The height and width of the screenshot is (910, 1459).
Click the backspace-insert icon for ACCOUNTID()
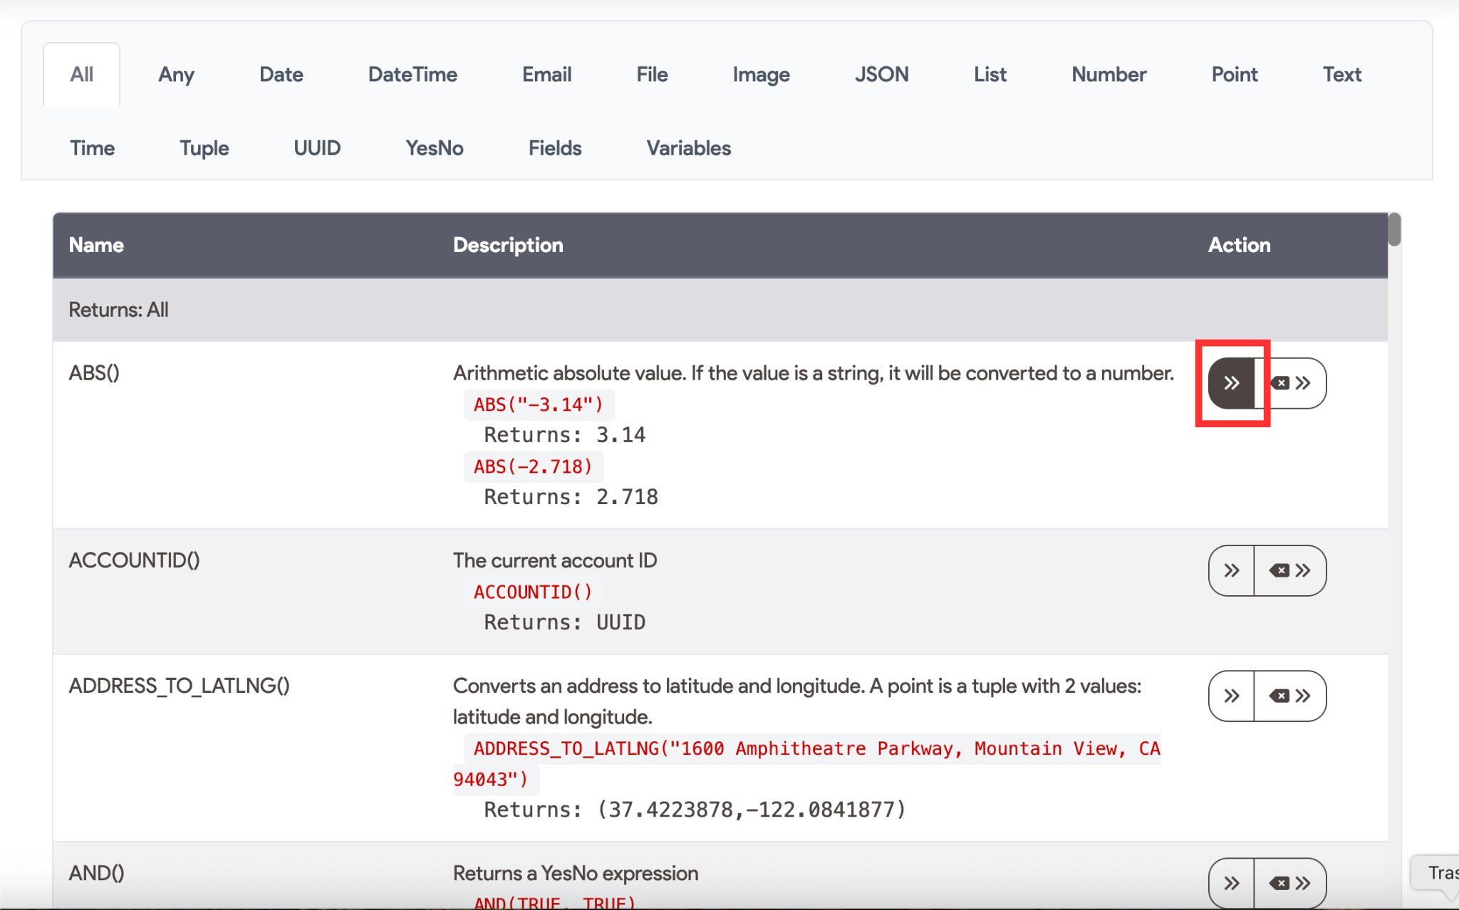(x=1292, y=570)
